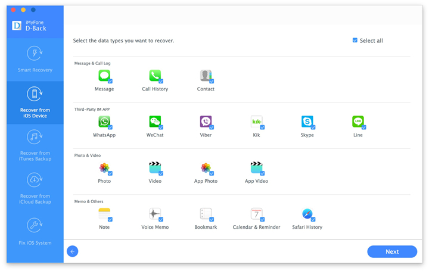Go back with the round arrow button
The height and width of the screenshot is (271, 429).
pyautogui.click(x=73, y=251)
